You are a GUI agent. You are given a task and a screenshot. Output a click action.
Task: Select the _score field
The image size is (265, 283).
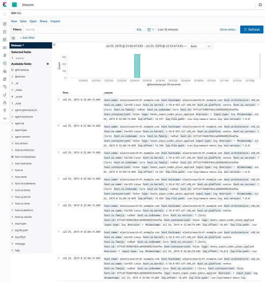coord(19,97)
